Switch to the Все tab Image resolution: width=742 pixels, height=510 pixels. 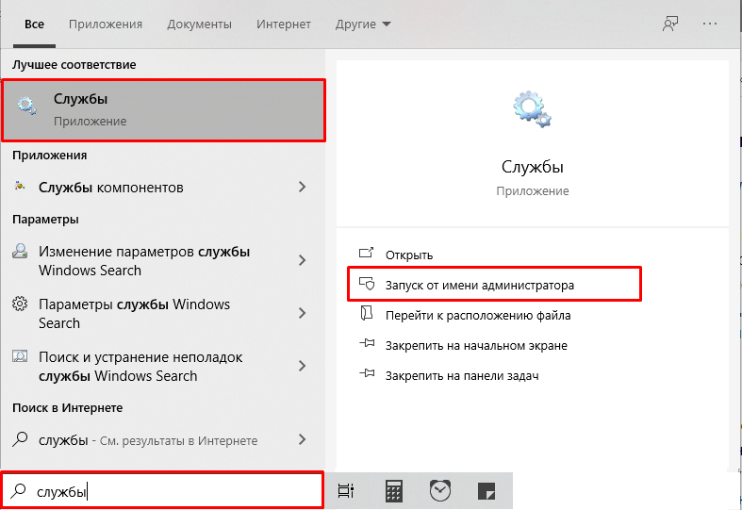(x=34, y=25)
